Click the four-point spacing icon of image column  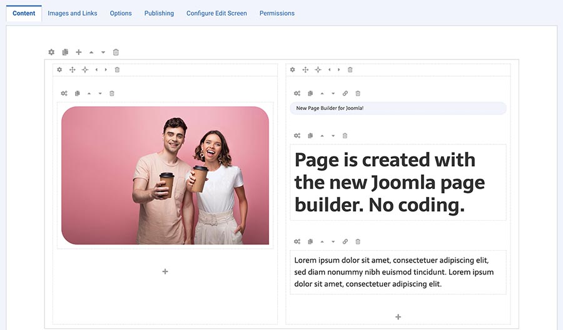pos(84,69)
